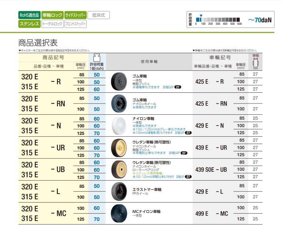This screenshot has height=234, width=282.
Task: Click the gray elastomer wheel image
Action: point(119,191)
